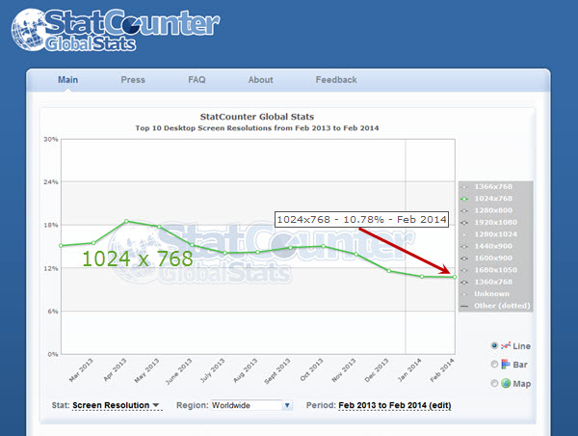The image size is (578, 436).
Task: Open the Main tab
Action: pos(67,80)
